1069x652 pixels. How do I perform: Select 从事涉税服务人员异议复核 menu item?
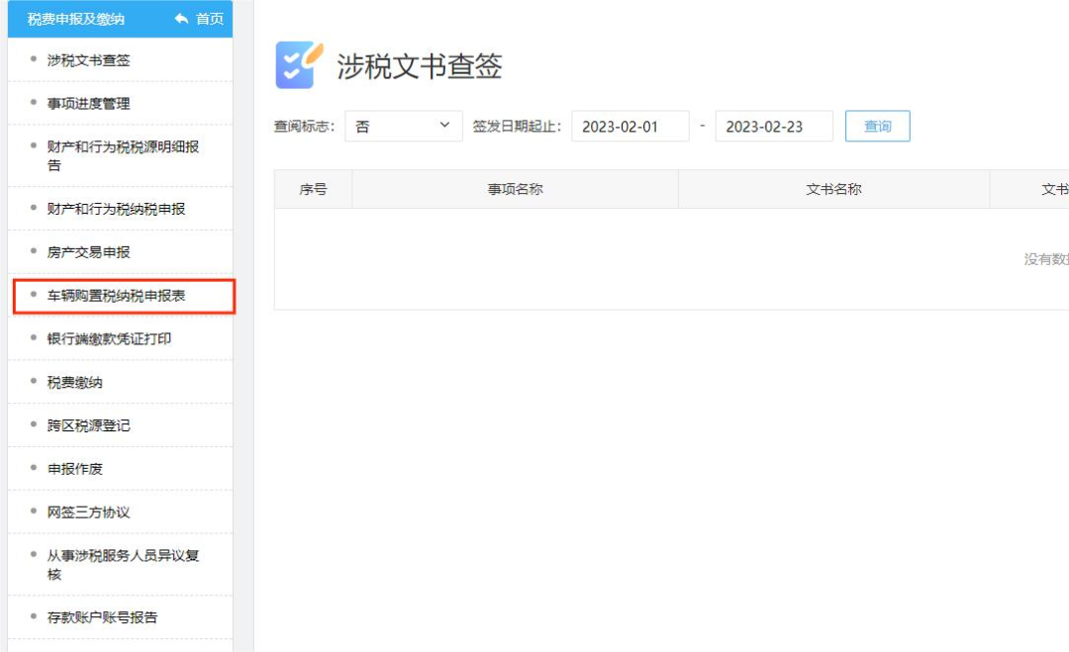[x=123, y=565]
